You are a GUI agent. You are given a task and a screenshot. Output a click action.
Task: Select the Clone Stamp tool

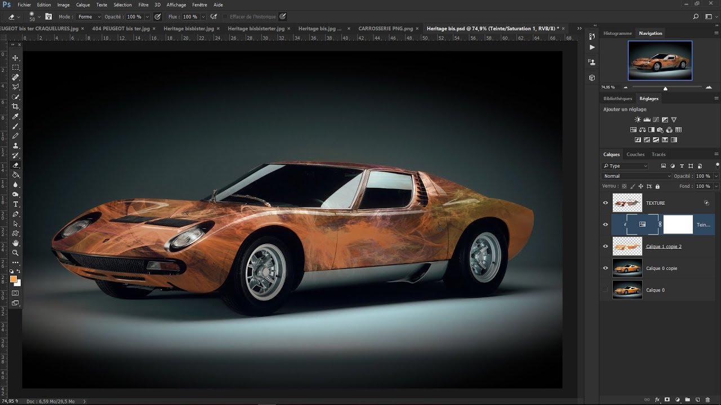tap(16, 145)
